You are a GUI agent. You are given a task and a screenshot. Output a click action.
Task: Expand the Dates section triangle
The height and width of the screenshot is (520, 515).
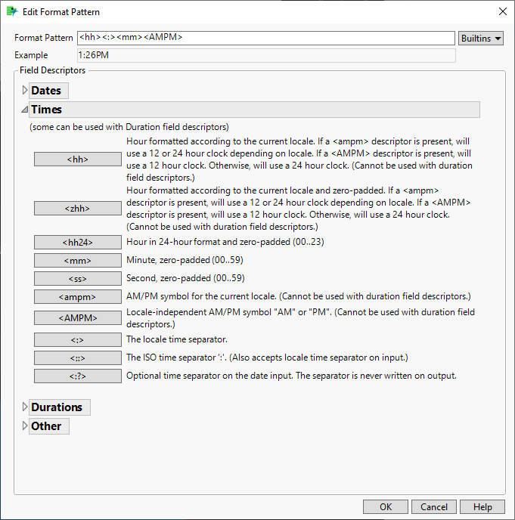pos(24,90)
